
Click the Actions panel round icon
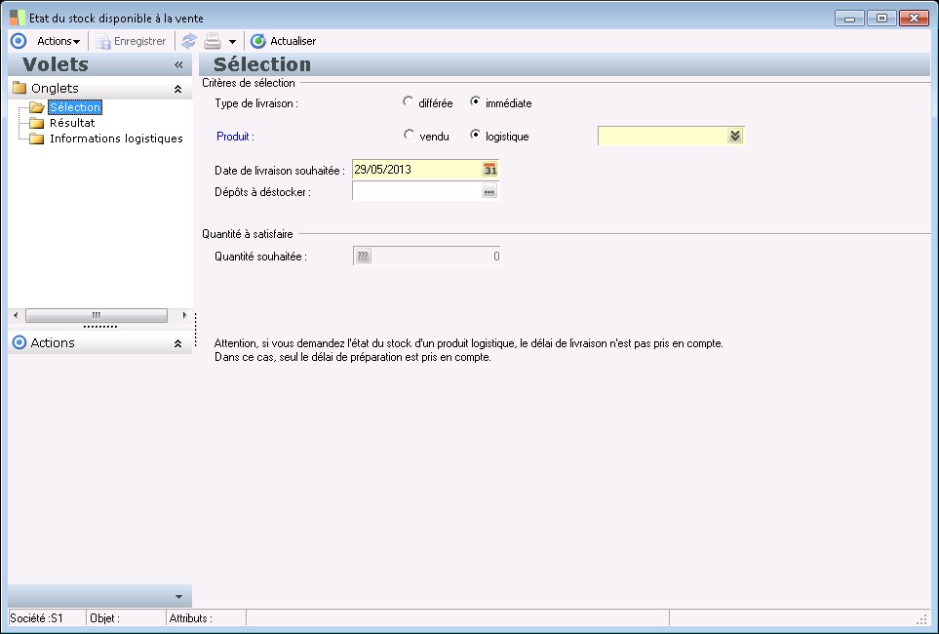(x=20, y=342)
